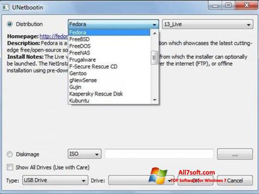Select the Diskimage radio button
The image size is (259, 194).
(10, 154)
